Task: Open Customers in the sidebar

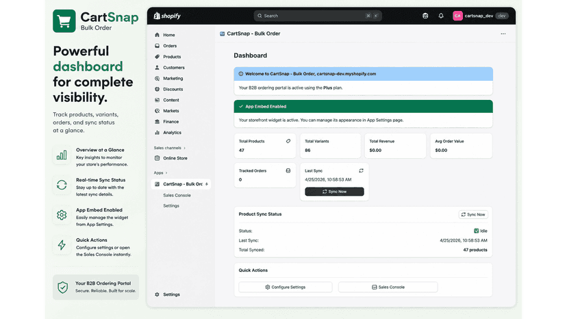Action: pos(173,68)
